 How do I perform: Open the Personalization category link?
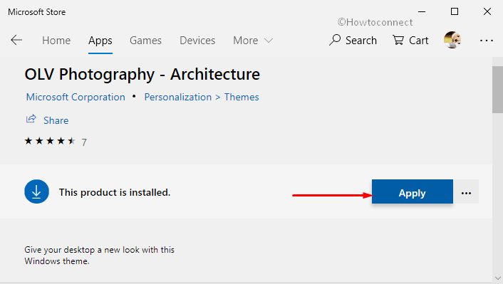click(177, 97)
